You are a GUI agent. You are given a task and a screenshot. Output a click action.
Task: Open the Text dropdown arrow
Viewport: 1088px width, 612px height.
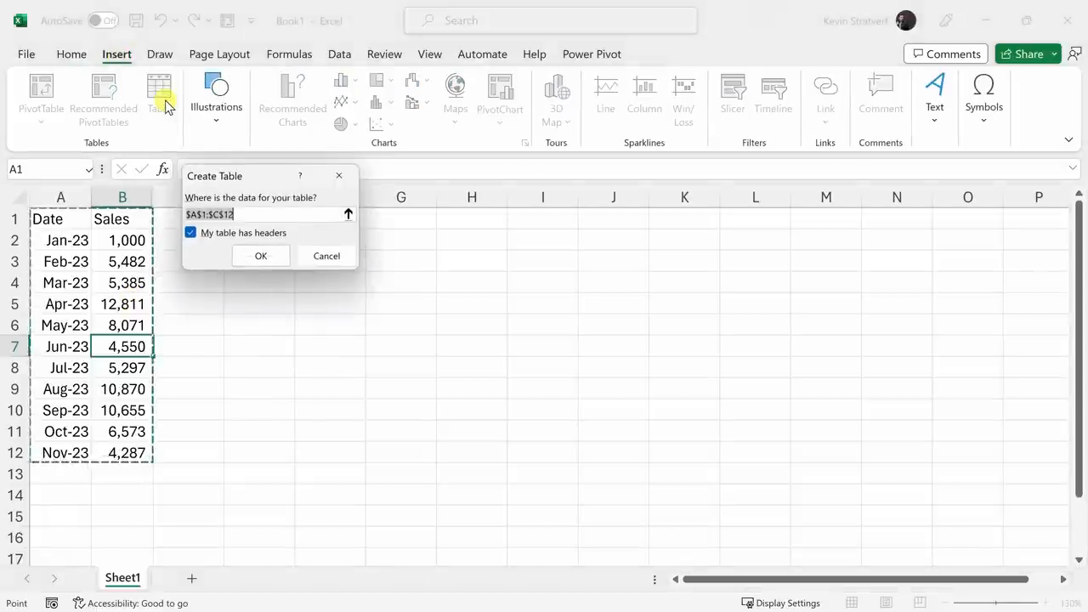[x=935, y=121]
